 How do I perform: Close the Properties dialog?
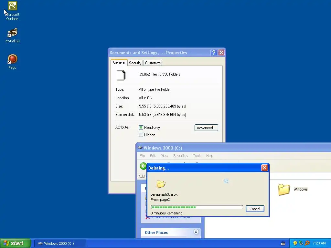[x=221, y=53]
